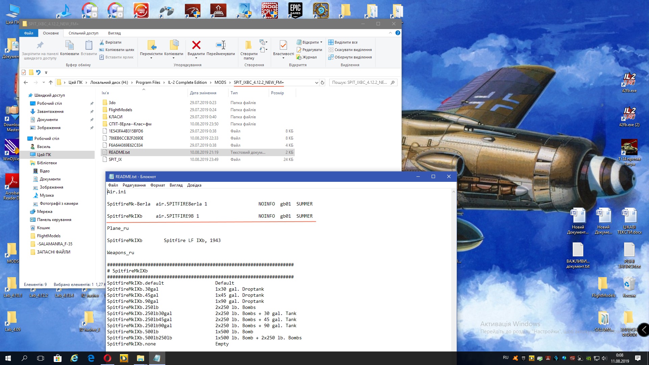Image resolution: width=649 pixels, height=365 pixels.
Task: Open the notification center icon in taskbar
Action: pyautogui.click(x=638, y=358)
